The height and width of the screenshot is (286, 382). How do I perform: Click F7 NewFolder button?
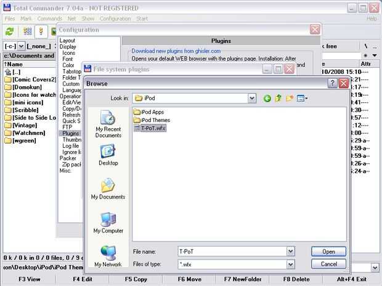243,279
